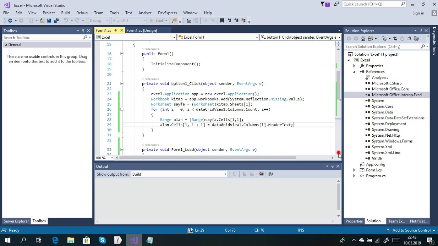This screenshot has height=246, width=438.
Task: Click the feedback icon next to notifications flag
Action: click(x=337, y=4)
